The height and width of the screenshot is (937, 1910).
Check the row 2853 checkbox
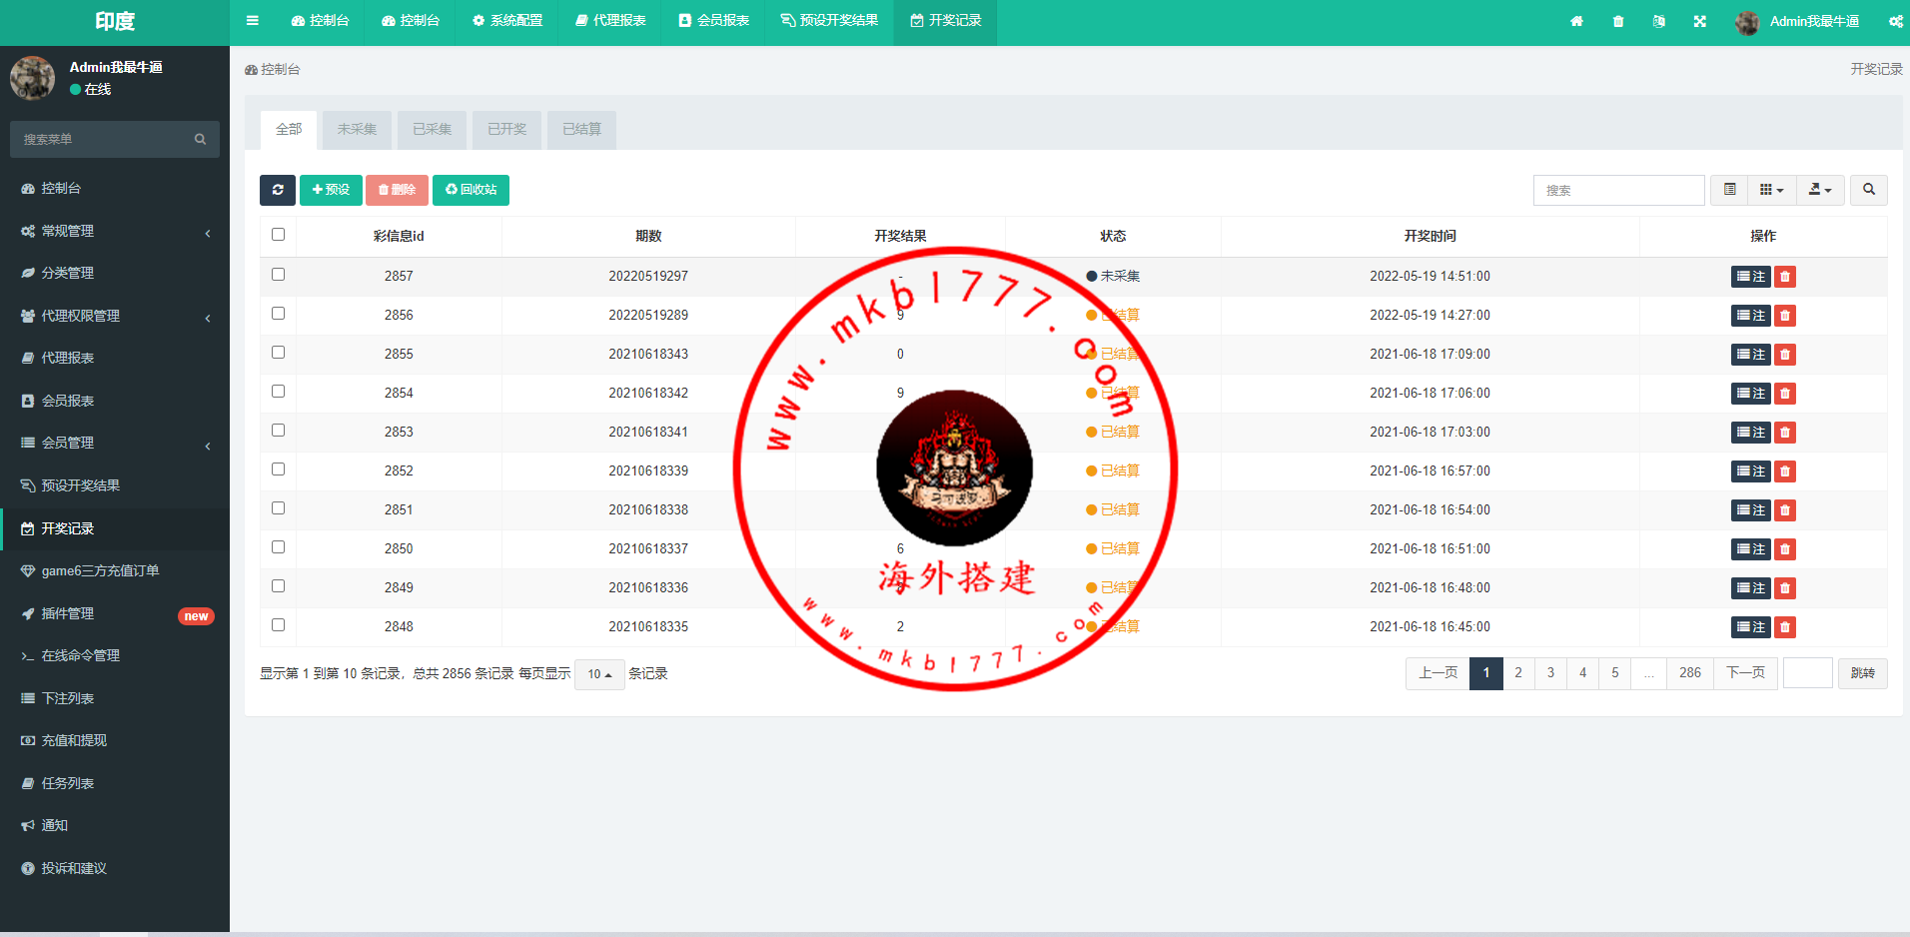[278, 431]
